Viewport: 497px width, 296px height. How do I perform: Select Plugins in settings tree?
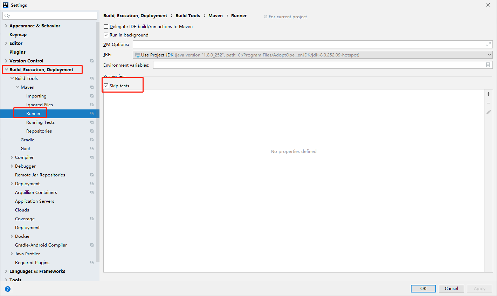click(18, 52)
